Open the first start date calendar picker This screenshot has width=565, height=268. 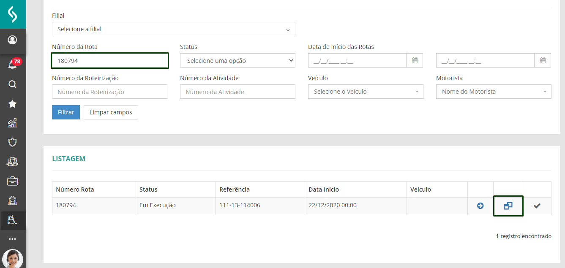coord(415,60)
